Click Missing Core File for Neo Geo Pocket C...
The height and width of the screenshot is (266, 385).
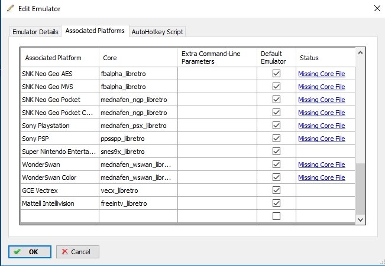[x=322, y=113]
